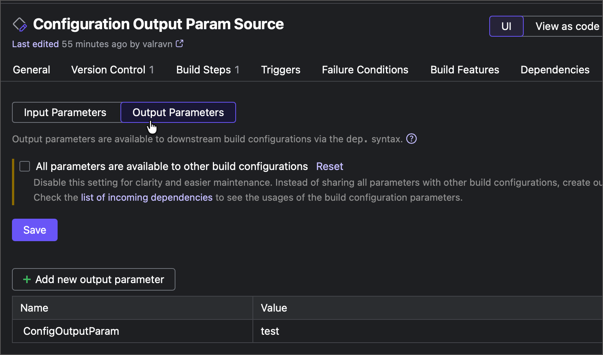Select the Failure Conditions tab

point(365,70)
